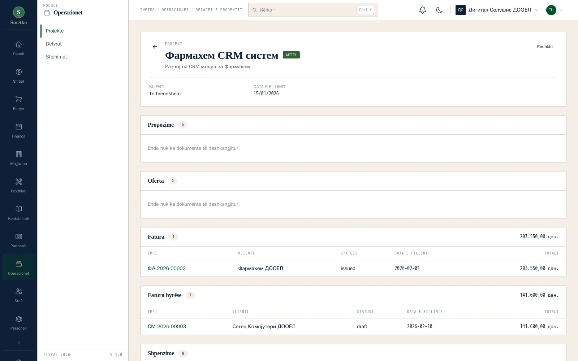Click the Kërko search field
The image size is (578, 361).
313,10
